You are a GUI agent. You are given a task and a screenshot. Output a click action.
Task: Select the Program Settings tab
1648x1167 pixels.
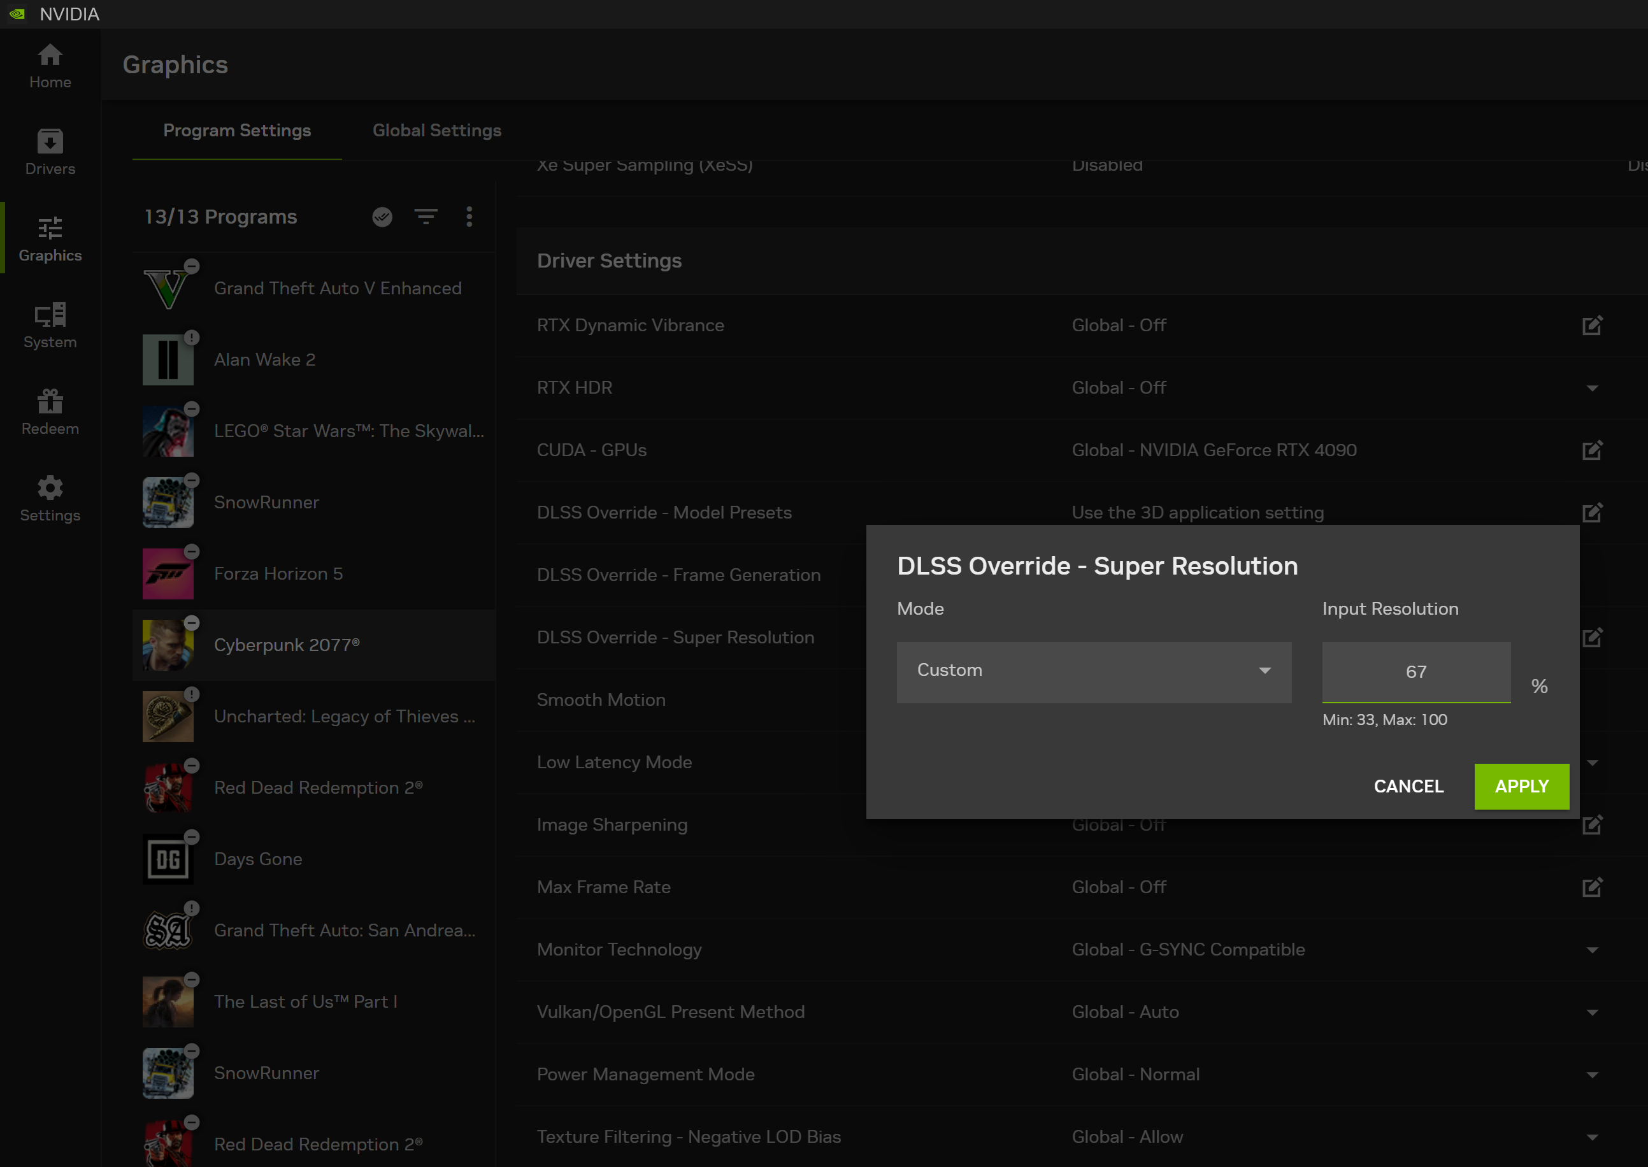point(236,130)
